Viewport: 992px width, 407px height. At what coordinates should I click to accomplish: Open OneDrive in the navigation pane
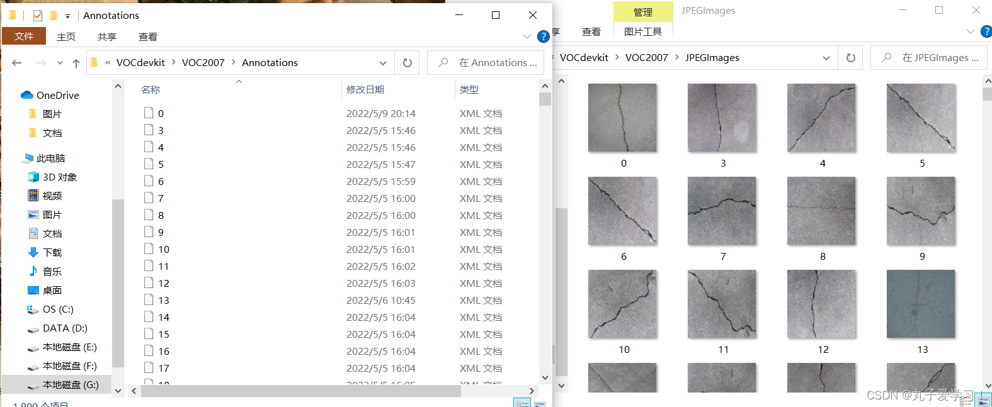tap(50, 96)
